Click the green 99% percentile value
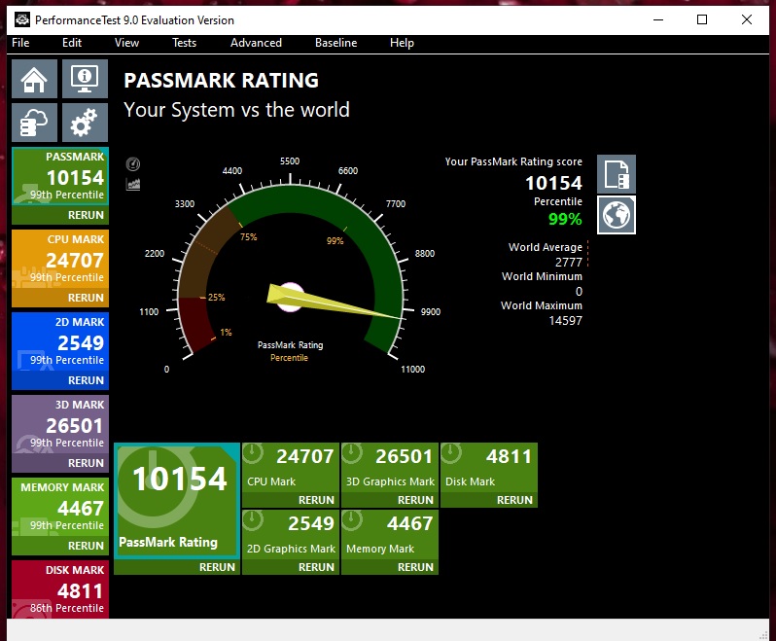This screenshot has height=641, width=776. tap(565, 219)
